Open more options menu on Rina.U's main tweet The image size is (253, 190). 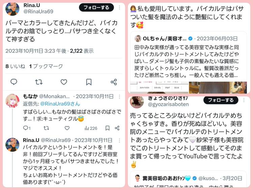tap(119, 7)
